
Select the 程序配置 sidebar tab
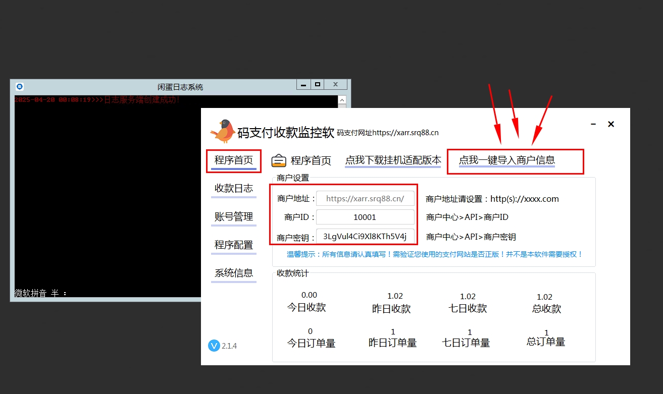click(x=234, y=245)
